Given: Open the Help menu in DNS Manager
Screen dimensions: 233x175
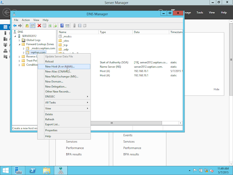Looking at the screenshot, I should 46,20.
